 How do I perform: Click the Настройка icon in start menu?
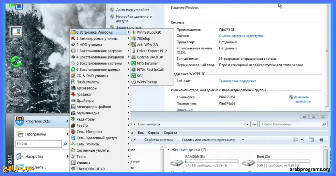pyautogui.click(x=19, y=157)
